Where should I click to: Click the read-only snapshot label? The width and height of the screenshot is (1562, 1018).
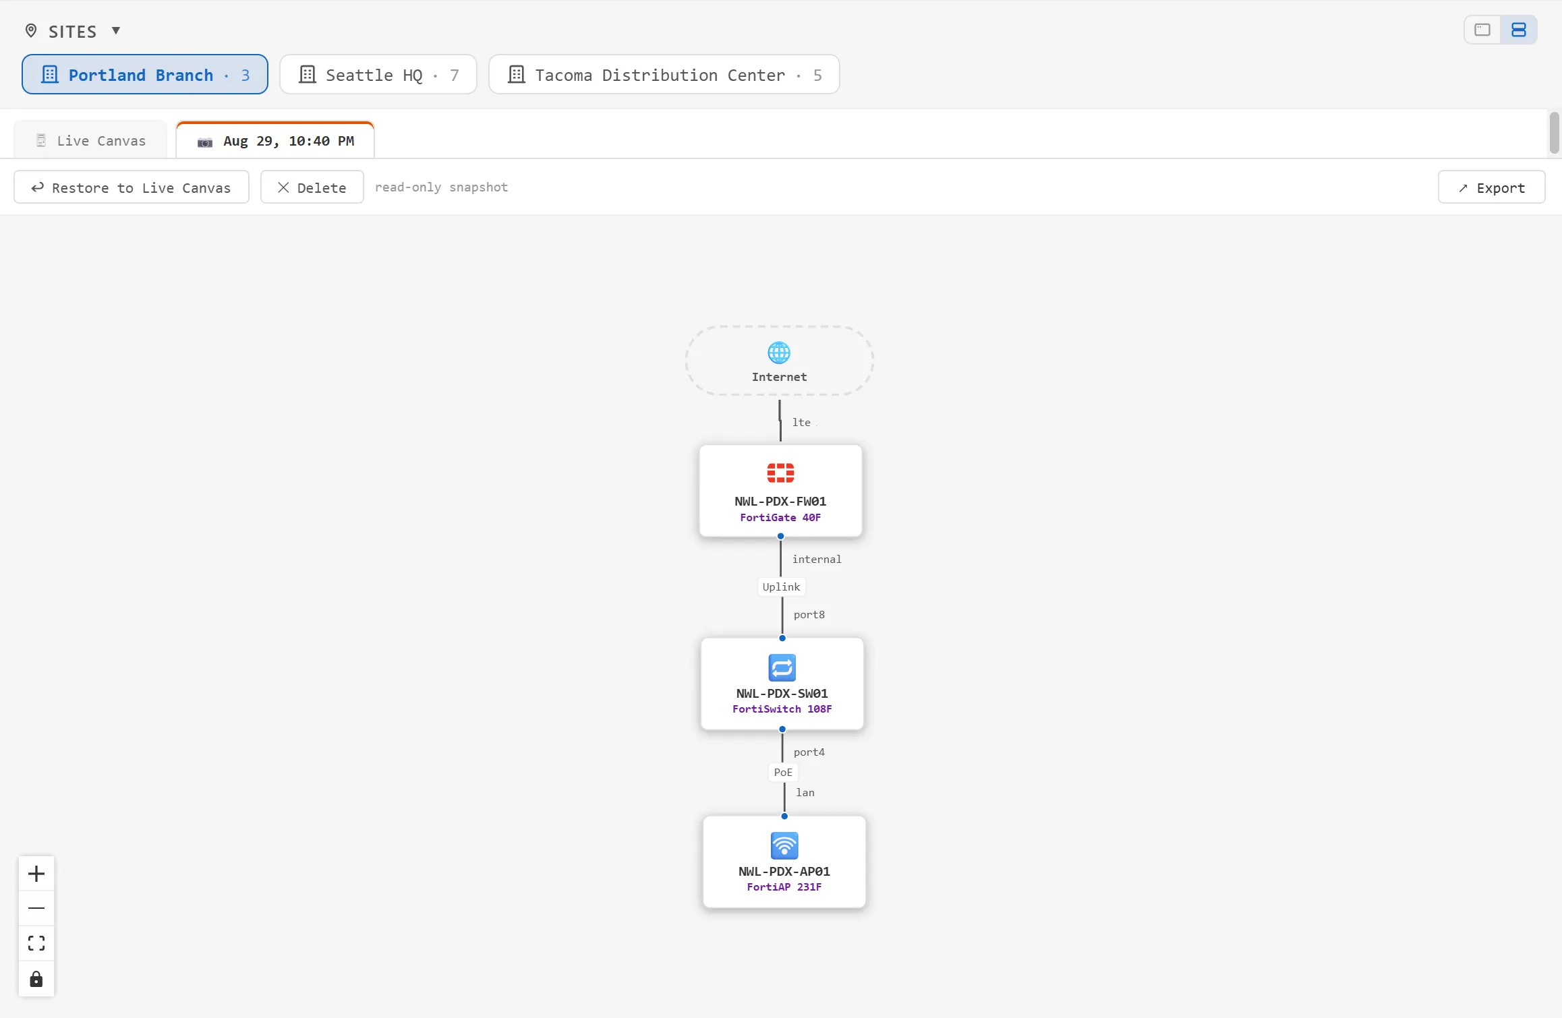point(441,187)
